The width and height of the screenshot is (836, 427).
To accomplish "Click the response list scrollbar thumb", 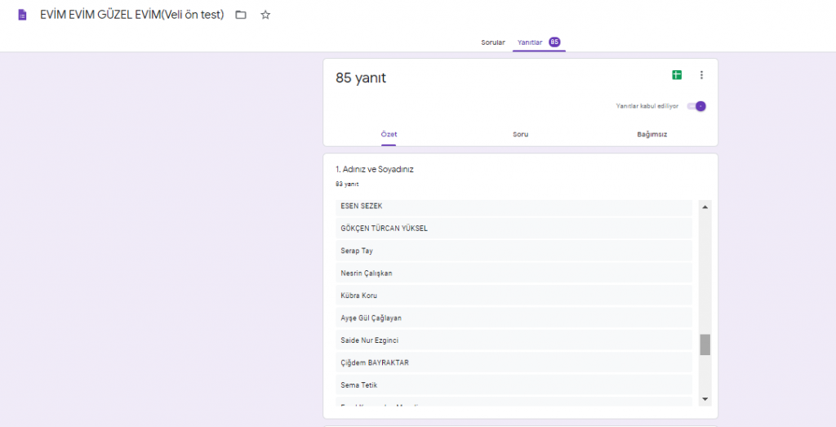I will pyautogui.click(x=705, y=345).
